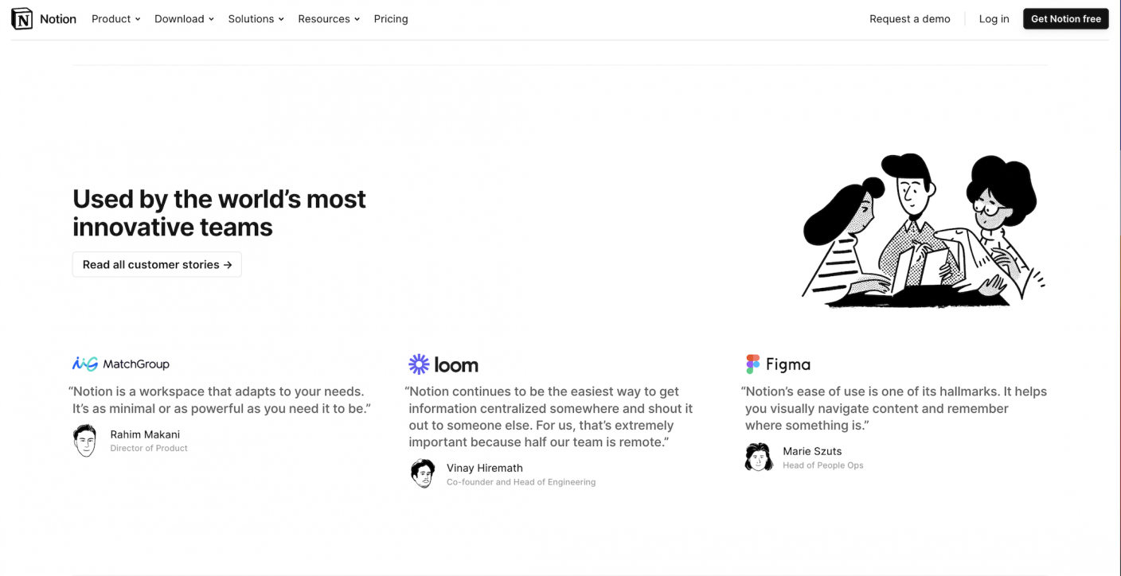
Task: Select Marie Szuts's avatar portrait
Action: [759, 457]
